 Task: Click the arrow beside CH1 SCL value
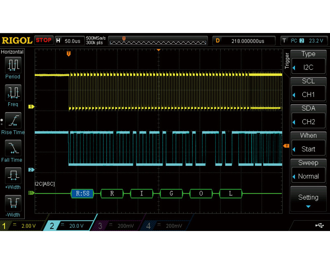tap(294, 95)
